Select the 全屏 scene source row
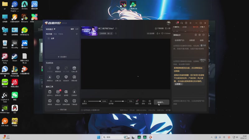The height and width of the screenshot is (140, 249). coord(62,38)
